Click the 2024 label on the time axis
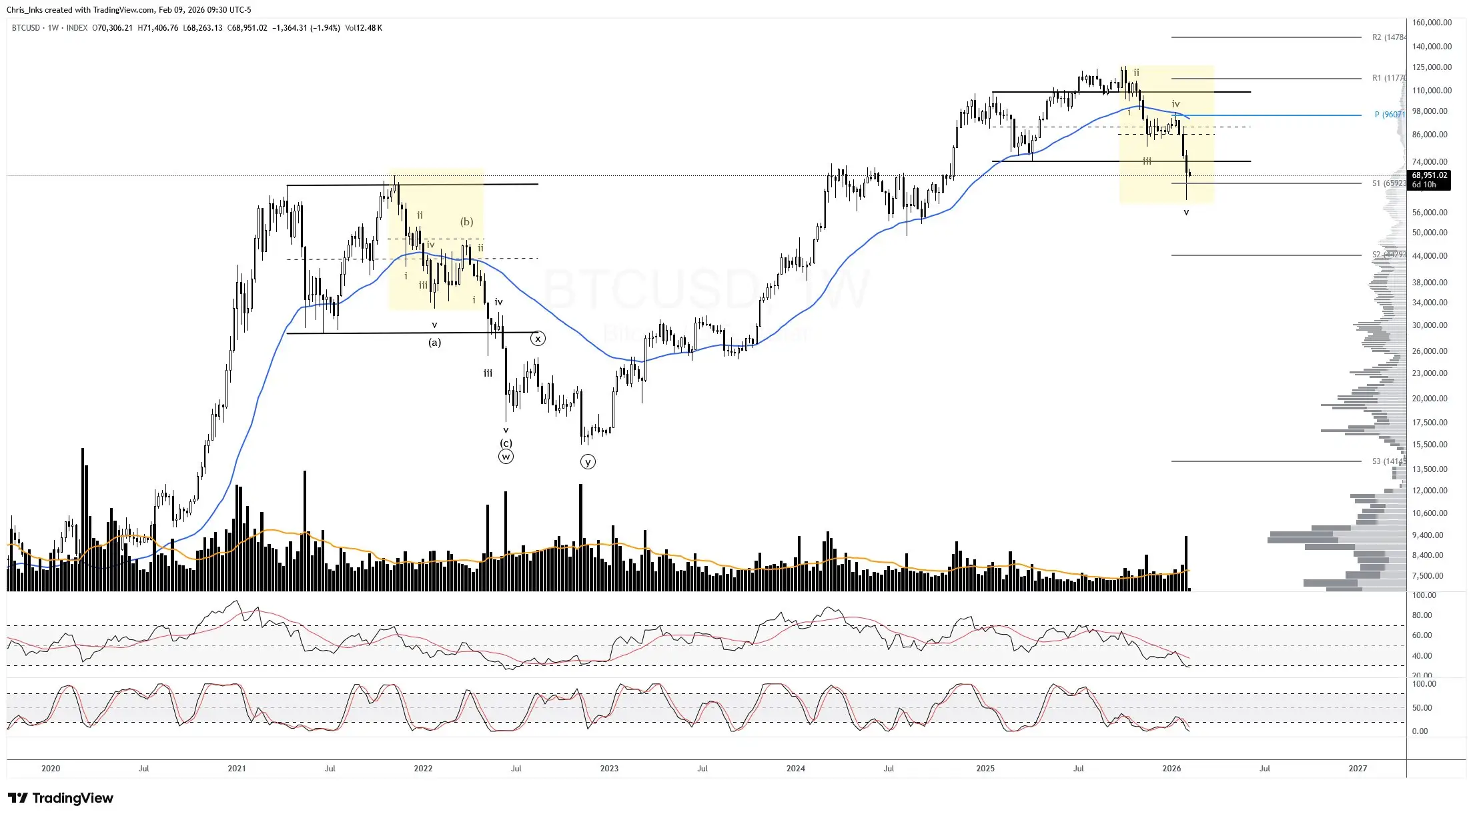1473x818 pixels. point(795,768)
